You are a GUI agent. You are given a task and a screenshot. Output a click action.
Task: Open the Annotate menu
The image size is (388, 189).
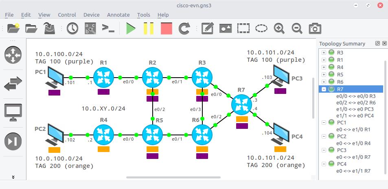(x=118, y=15)
